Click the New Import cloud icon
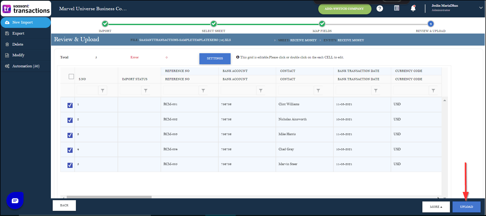The width and height of the screenshot is (486, 216). coord(7,23)
